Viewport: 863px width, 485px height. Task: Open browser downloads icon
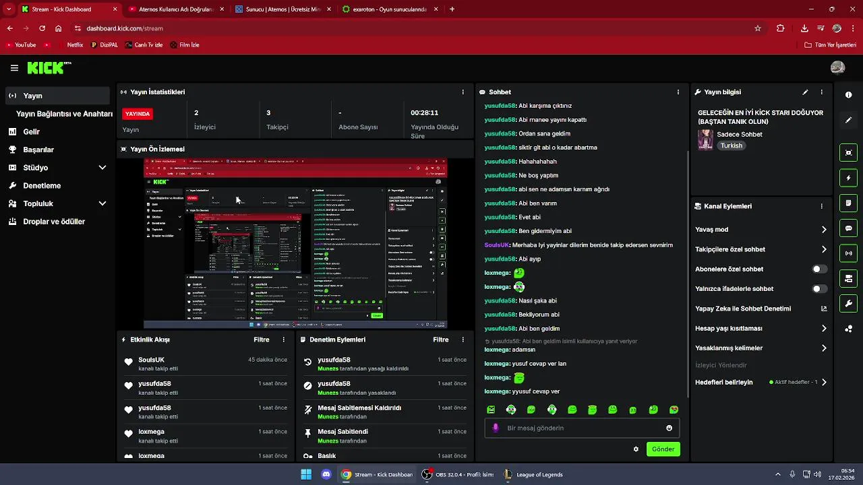click(x=804, y=28)
